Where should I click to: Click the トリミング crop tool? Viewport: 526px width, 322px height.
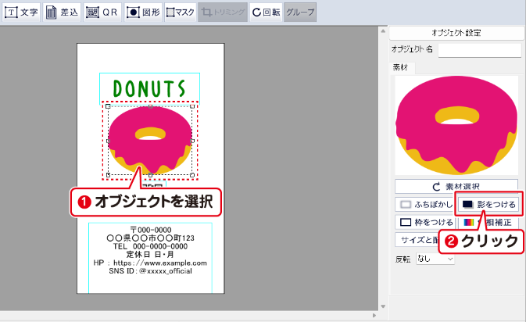point(224,13)
